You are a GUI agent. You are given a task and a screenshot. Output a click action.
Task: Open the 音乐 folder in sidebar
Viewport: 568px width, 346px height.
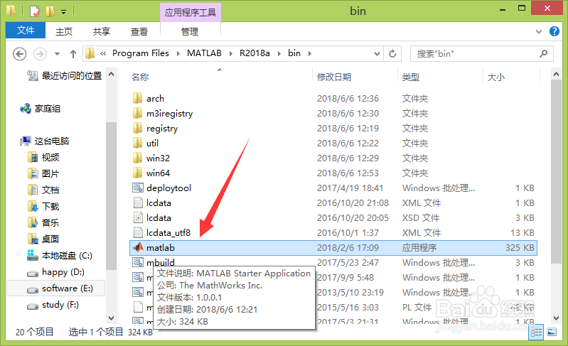pyautogui.click(x=43, y=222)
